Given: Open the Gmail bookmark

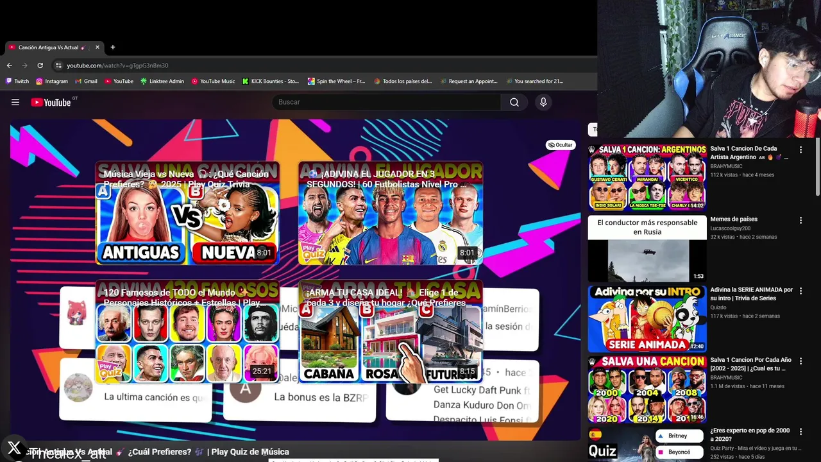Looking at the screenshot, I should click(x=86, y=81).
